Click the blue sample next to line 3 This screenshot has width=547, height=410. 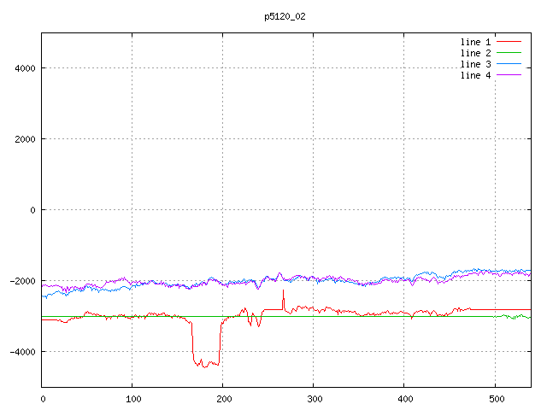(x=509, y=64)
